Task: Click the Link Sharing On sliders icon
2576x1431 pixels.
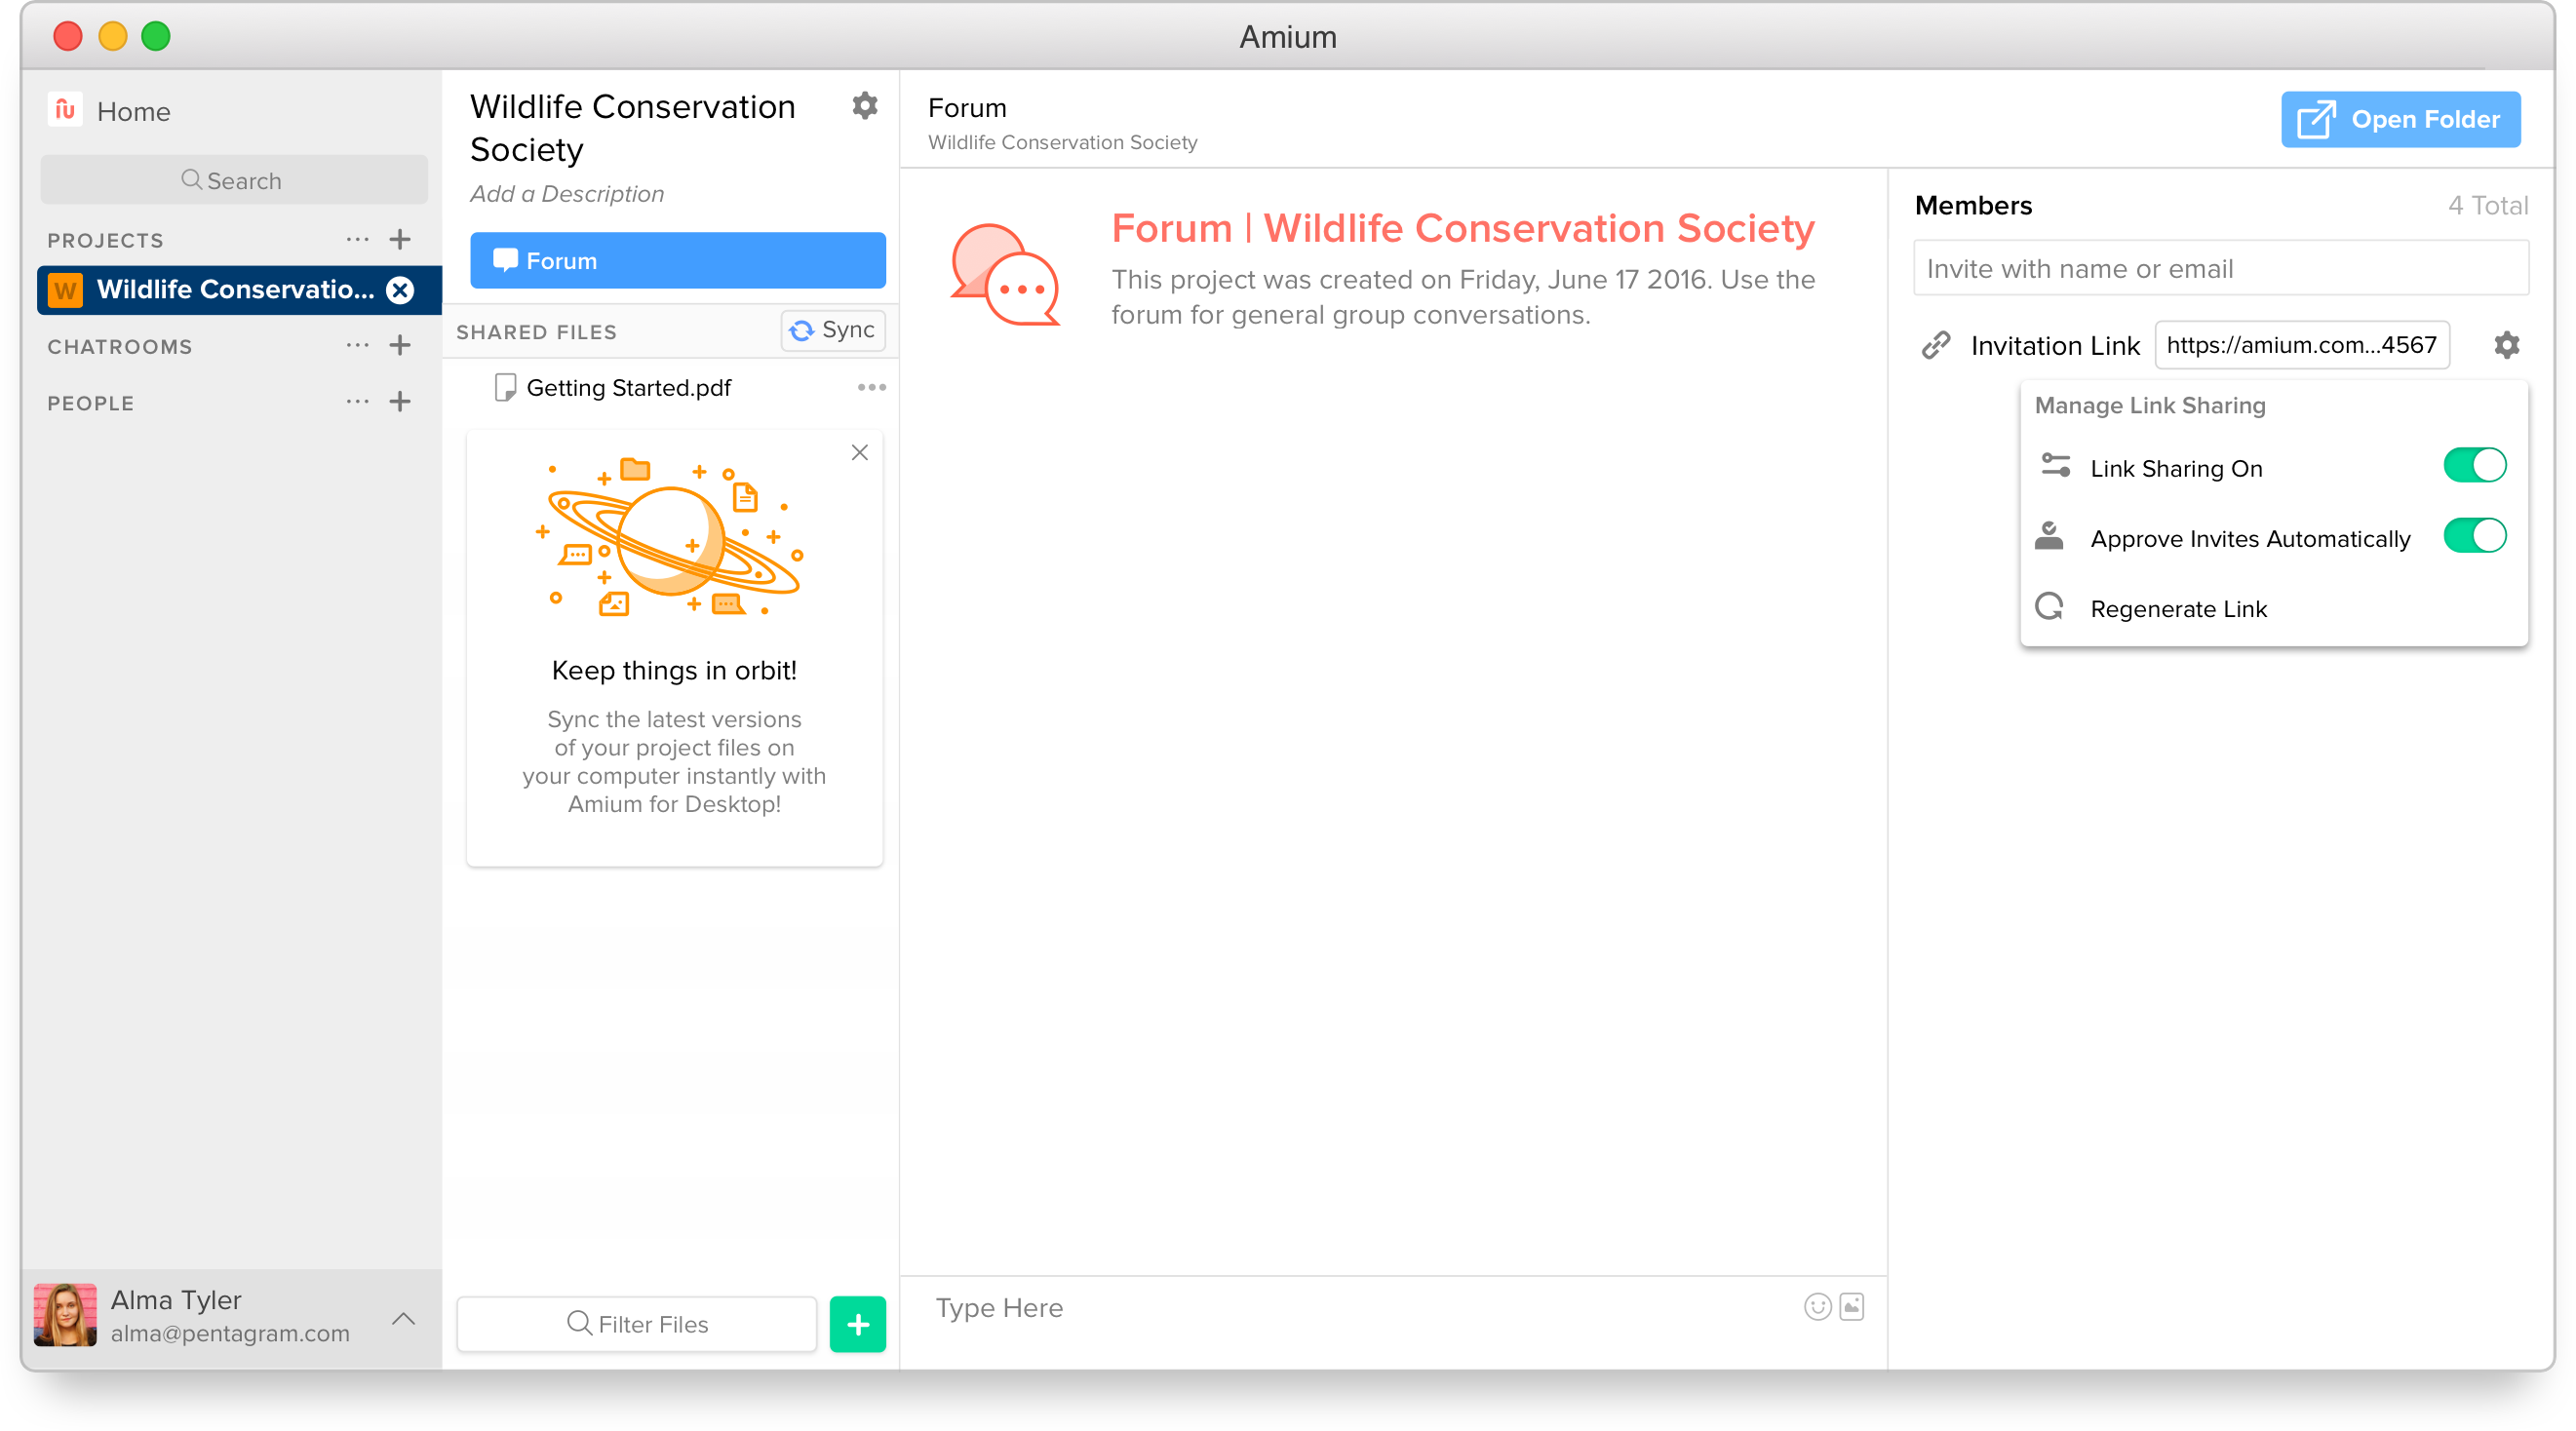Action: pyautogui.click(x=2055, y=466)
